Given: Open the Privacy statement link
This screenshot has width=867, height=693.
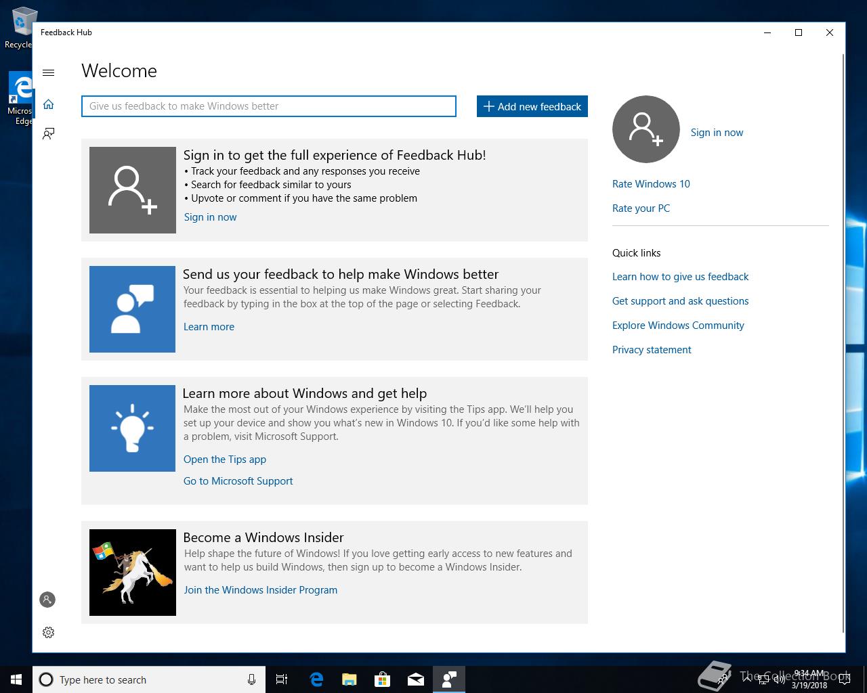Looking at the screenshot, I should pyautogui.click(x=652, y=350).
